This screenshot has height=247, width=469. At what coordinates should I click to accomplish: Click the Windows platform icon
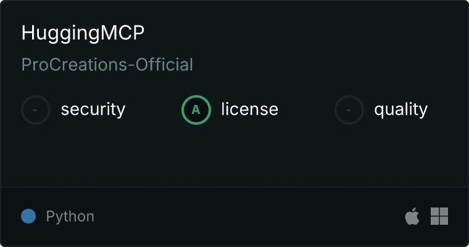(439, 216)
